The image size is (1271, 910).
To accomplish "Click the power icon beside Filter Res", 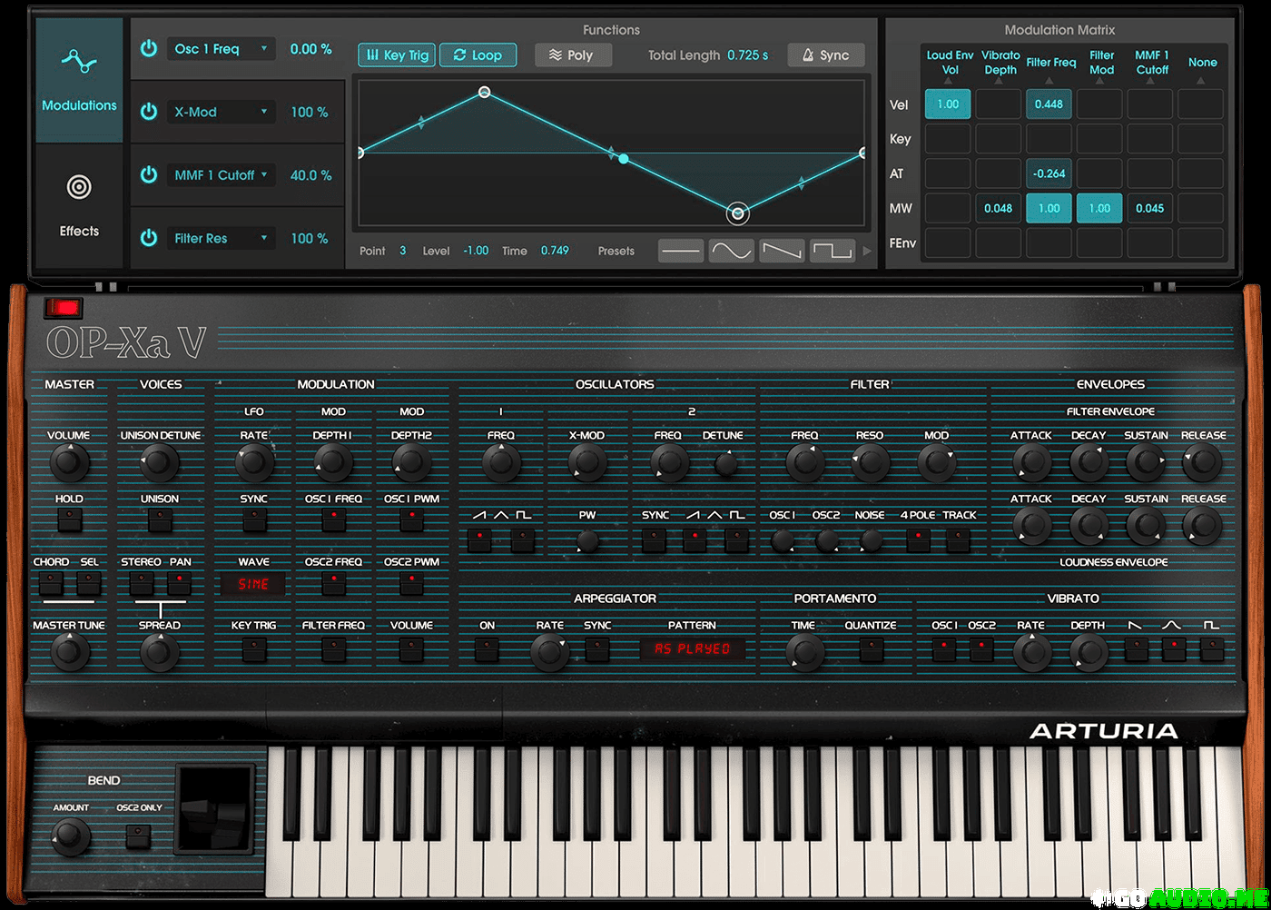I will point(149,238).
